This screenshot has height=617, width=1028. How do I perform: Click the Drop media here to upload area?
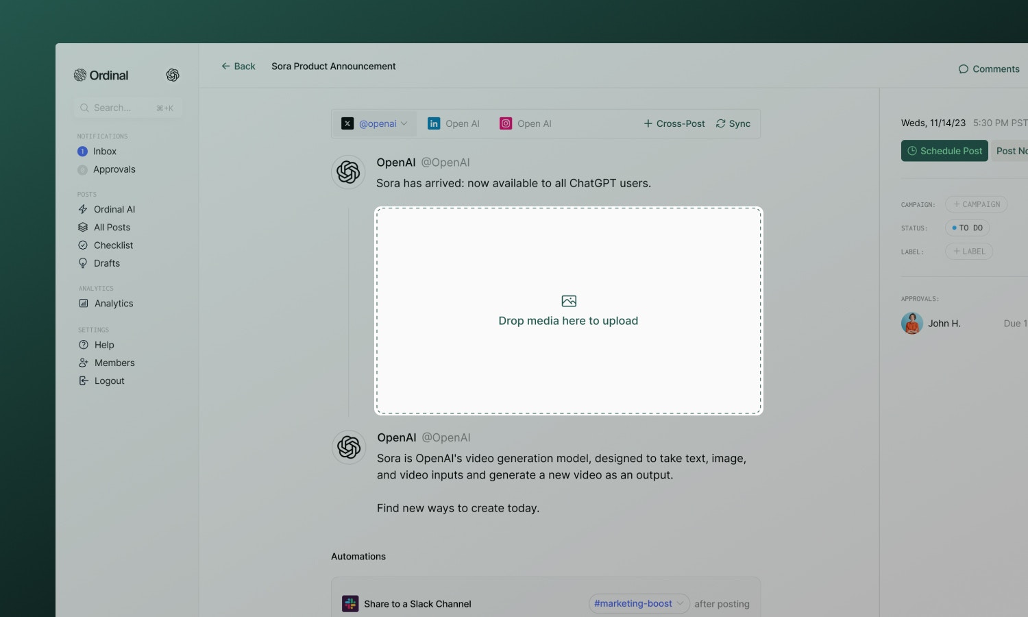(x=569, y=311)
